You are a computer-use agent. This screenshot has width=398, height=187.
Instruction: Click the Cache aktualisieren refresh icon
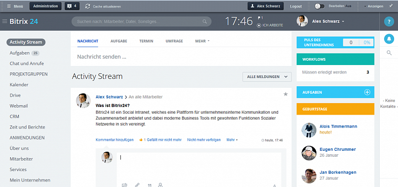coord(88,6)
